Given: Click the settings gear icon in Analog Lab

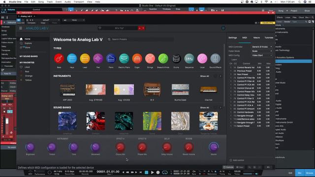Looking at the screenshot, I should click(223, 29).
